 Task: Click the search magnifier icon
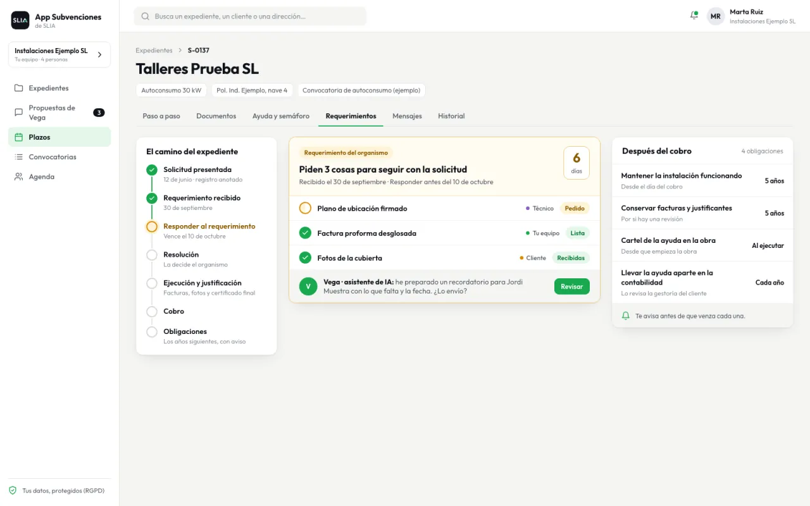click(x=146, y=16)
